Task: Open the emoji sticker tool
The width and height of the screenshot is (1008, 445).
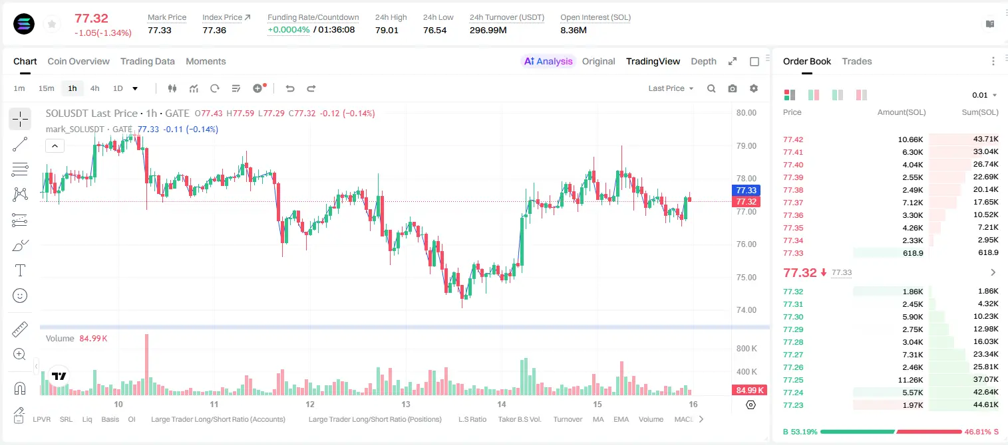Action: coord(20,296)
